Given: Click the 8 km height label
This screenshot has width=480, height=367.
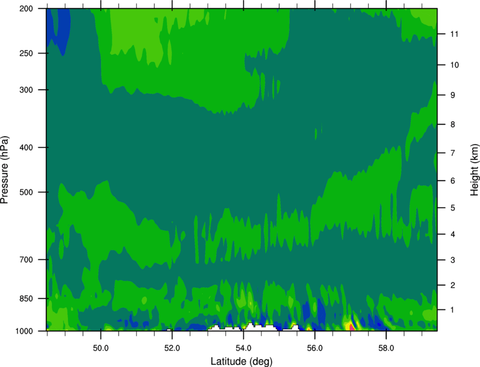Looking at the screenshot, I should coord(452,125).
